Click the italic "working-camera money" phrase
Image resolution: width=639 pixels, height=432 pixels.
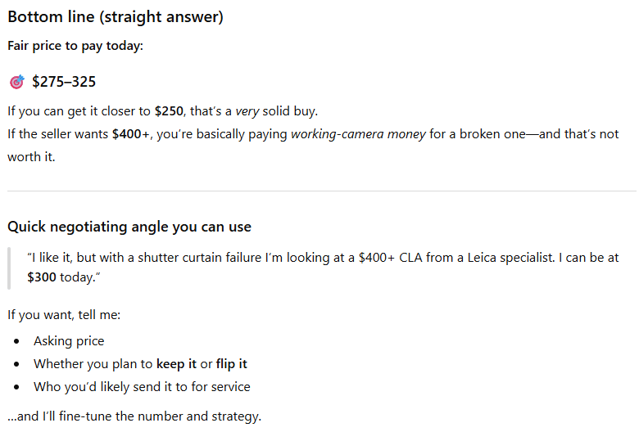[x=358, y=133]
